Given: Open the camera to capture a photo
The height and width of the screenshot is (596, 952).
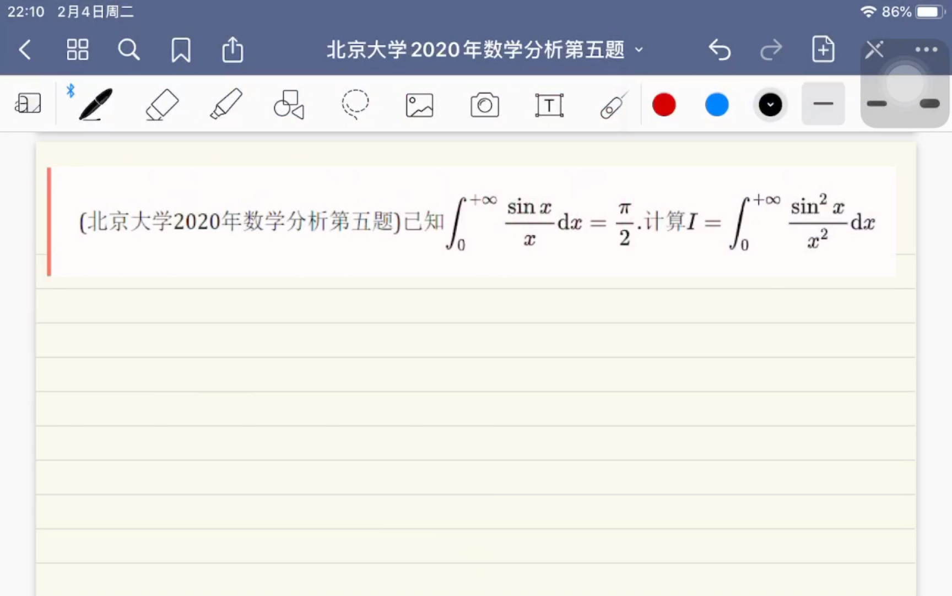Looking at the screenshot, I should [484, 104].
